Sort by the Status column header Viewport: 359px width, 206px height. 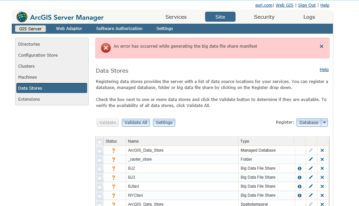point(115,141)
